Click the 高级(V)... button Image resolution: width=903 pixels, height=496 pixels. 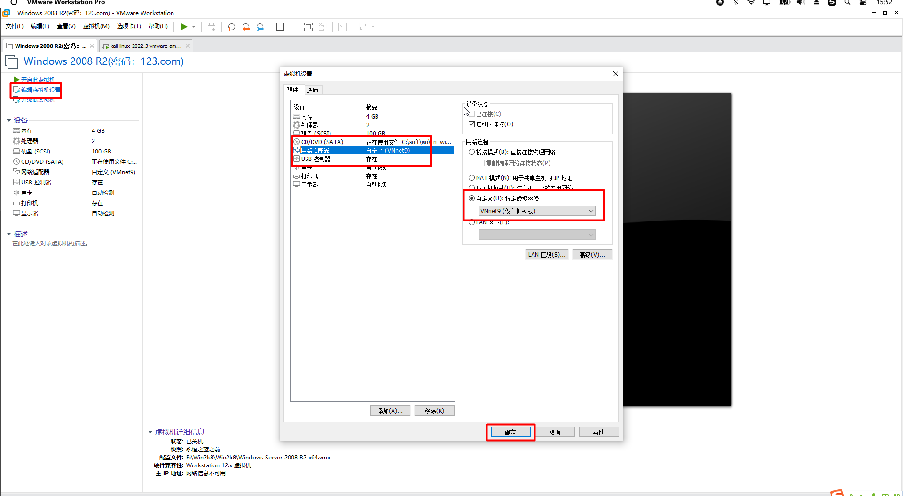[x=592, y=255]
